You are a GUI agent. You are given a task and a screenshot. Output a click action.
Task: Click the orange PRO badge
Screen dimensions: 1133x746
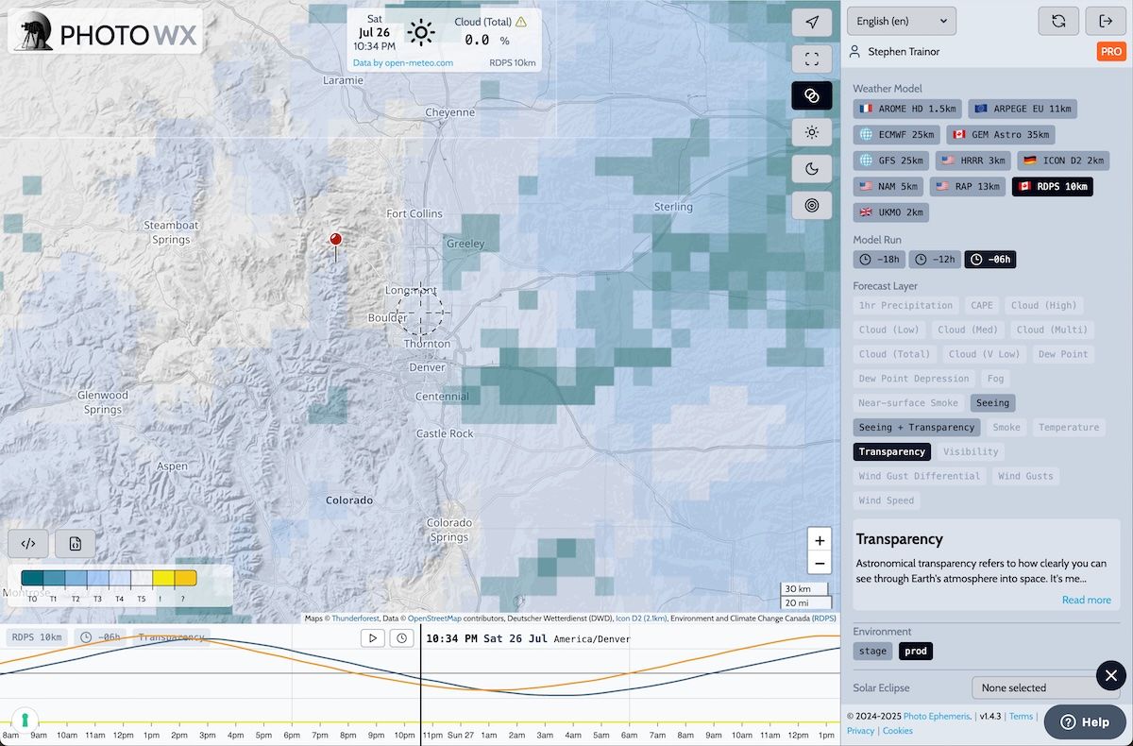click(x=1111, y=52)
